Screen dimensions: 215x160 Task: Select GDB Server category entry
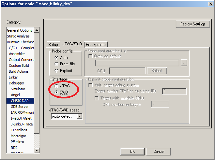(x=20, y=107)
